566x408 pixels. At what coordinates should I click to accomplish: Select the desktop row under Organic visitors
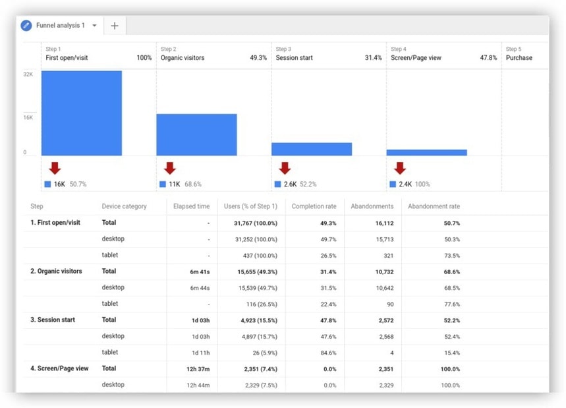click(113, 287)
